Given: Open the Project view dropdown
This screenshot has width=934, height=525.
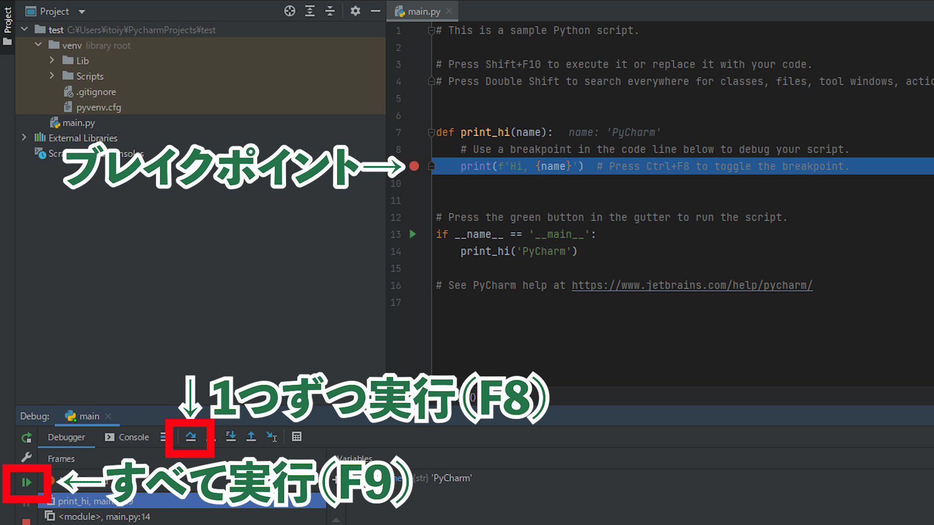Looking at the screenshot, I should (x=82, y=11).
